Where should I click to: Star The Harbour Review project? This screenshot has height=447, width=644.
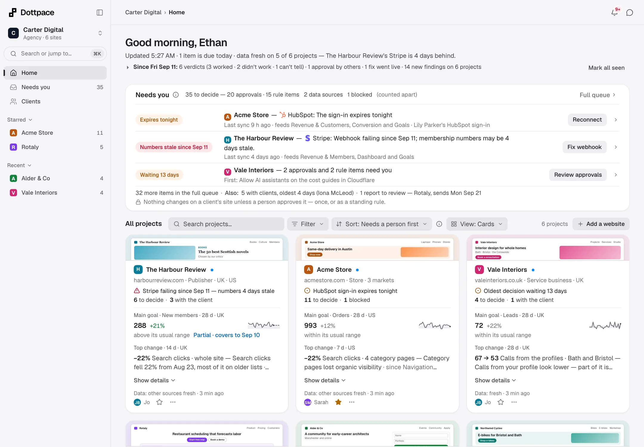[x=160, y=402]
